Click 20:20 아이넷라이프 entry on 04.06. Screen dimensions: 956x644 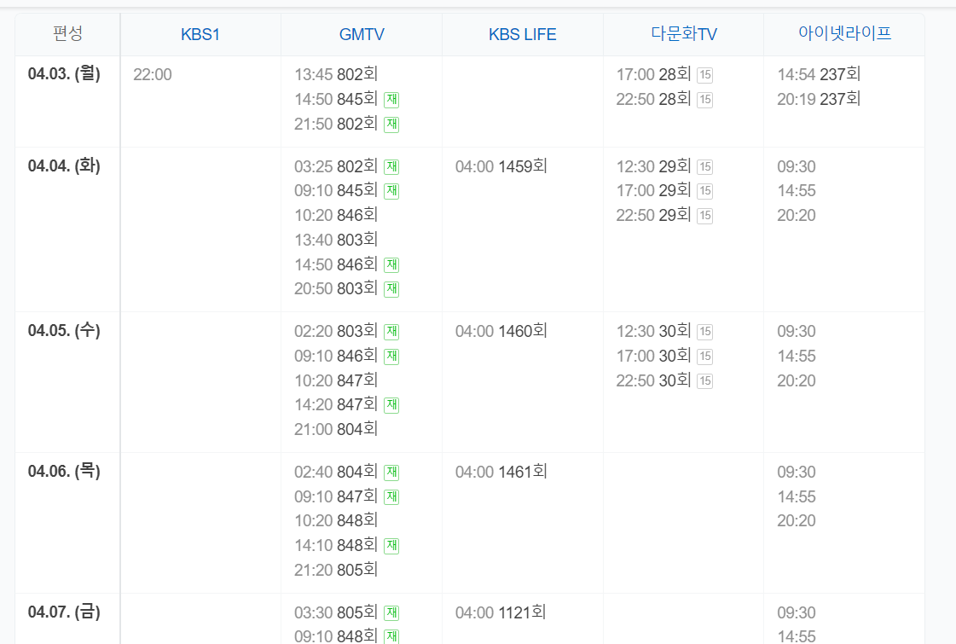(797, 521)
